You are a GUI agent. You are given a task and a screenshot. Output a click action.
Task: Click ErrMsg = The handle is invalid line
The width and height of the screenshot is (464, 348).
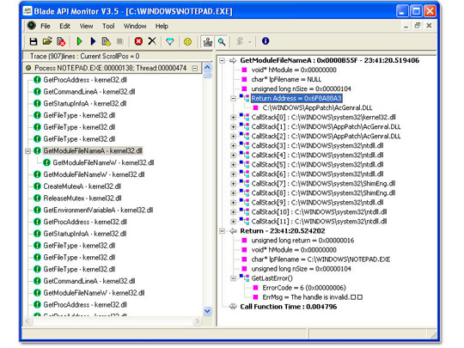[312, 297]
